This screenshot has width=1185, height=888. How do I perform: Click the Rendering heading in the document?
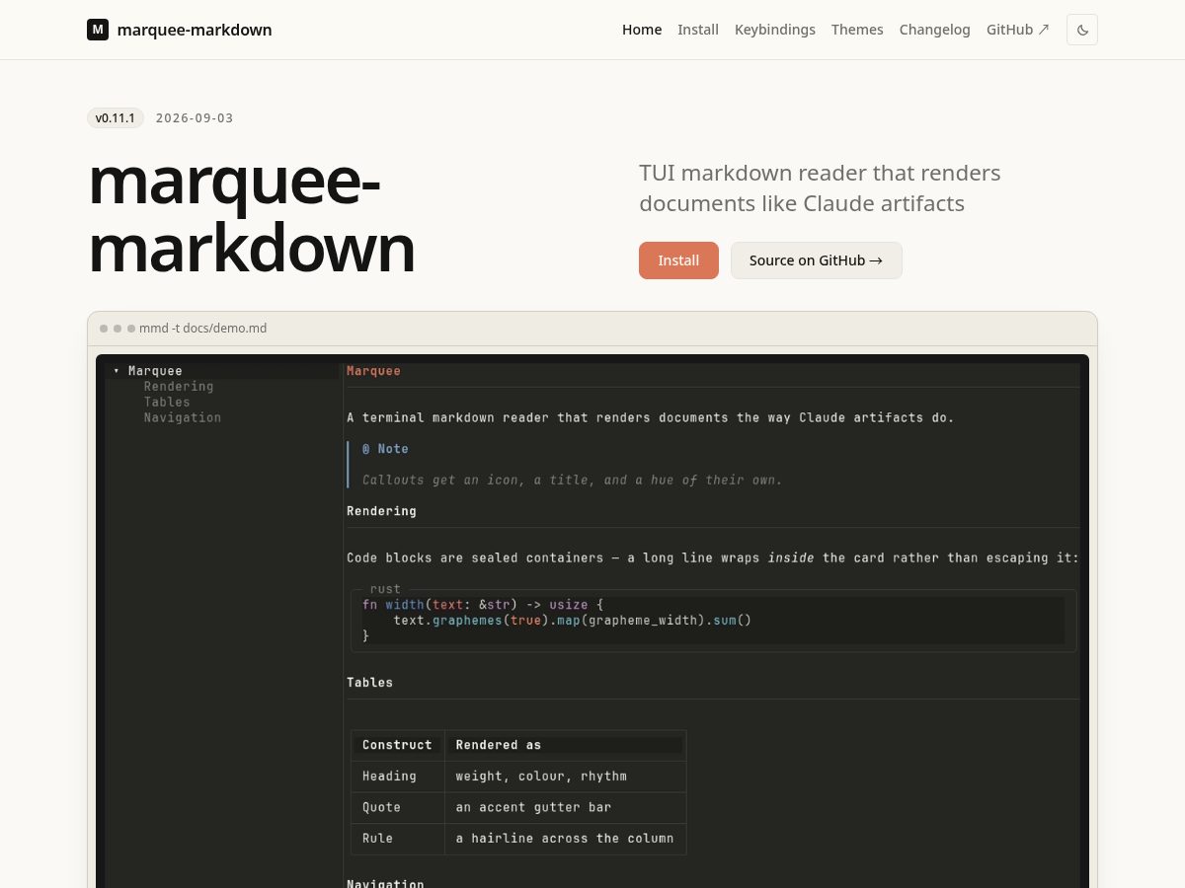(381, 511)
